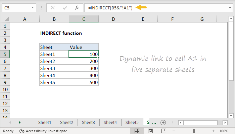This screenshot has height=134, width=235.
Task: Confirm the entry with the checkmark icon
Action: [x=65, y=8]
